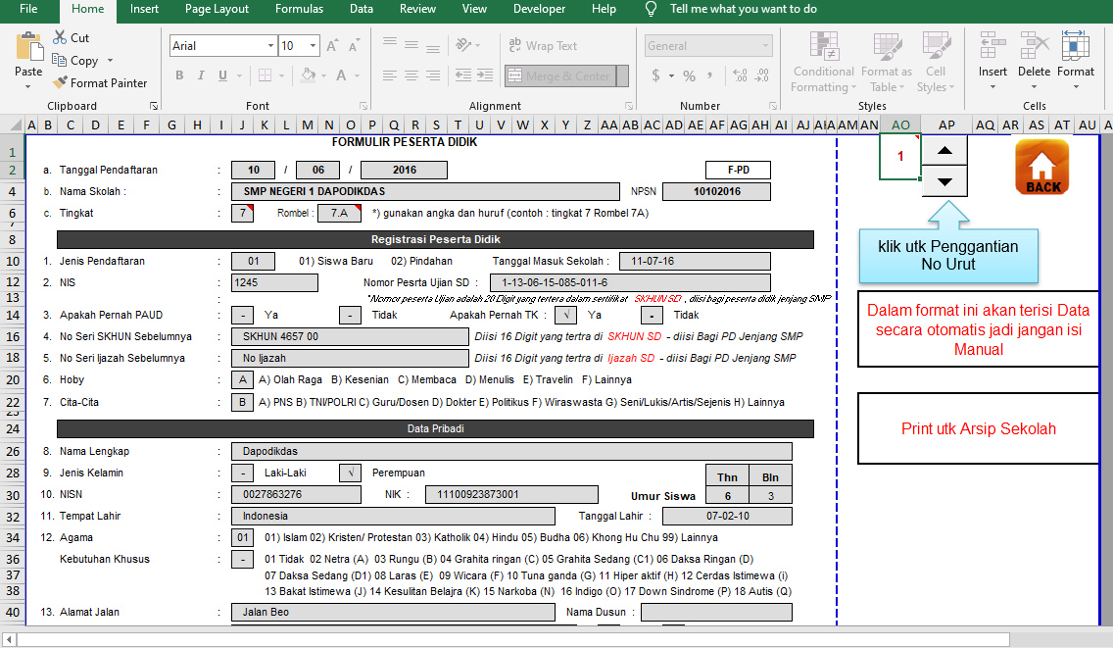Click the spin down arrow for No Urut
This screenshot has height=648, width=1113.
(944, 181)
